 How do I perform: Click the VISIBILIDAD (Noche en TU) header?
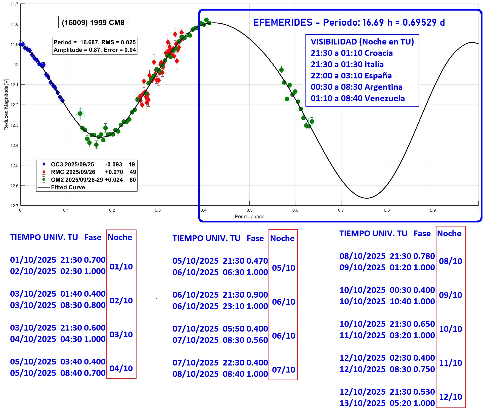tap(362, 41)
